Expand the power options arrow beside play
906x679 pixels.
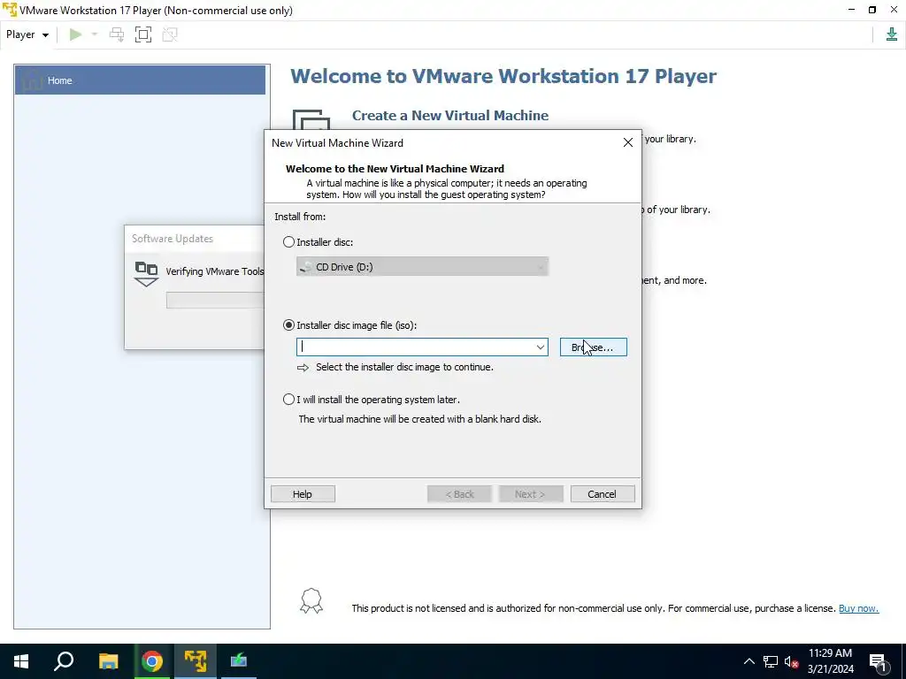point(95,34)
